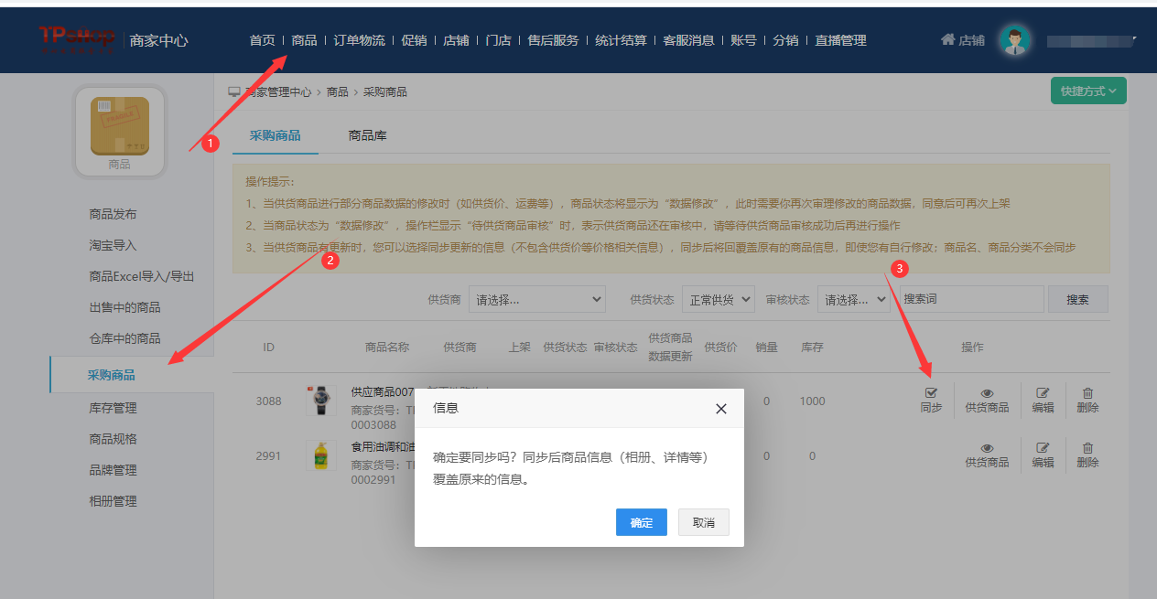This screenshot has height=599, width=1157.
Task: Click the 搜索词 search input field
Action: pos(971,299)
